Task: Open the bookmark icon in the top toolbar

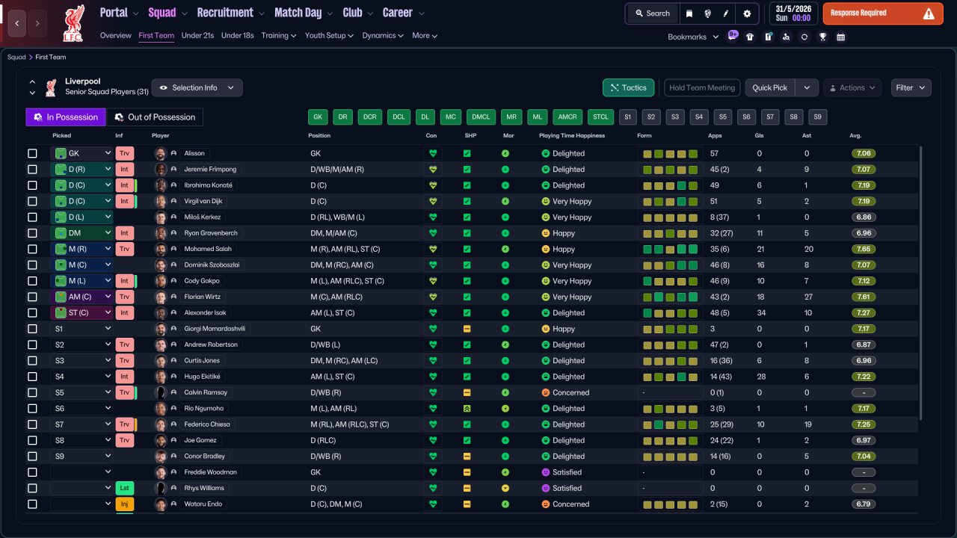Action: [689, 13]
